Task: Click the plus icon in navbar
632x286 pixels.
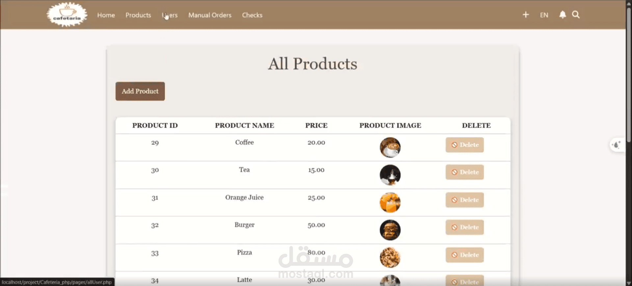Action: click(x=526, y=15)
